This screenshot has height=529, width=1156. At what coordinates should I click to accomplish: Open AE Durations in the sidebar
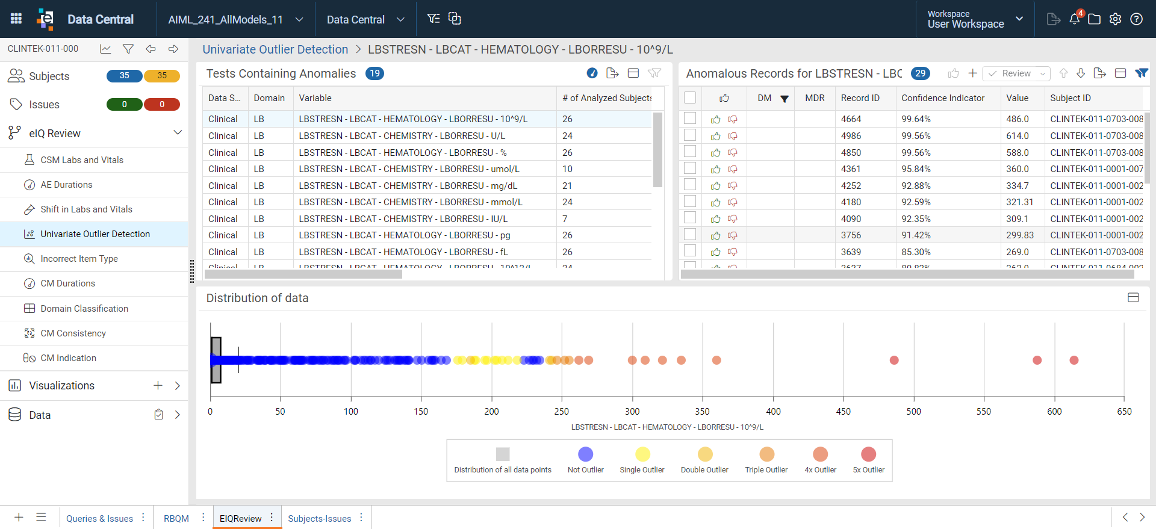(66, 185)
